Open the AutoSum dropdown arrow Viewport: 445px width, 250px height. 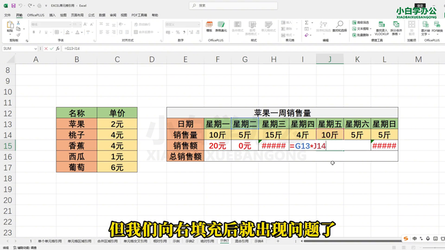(312, 23)
